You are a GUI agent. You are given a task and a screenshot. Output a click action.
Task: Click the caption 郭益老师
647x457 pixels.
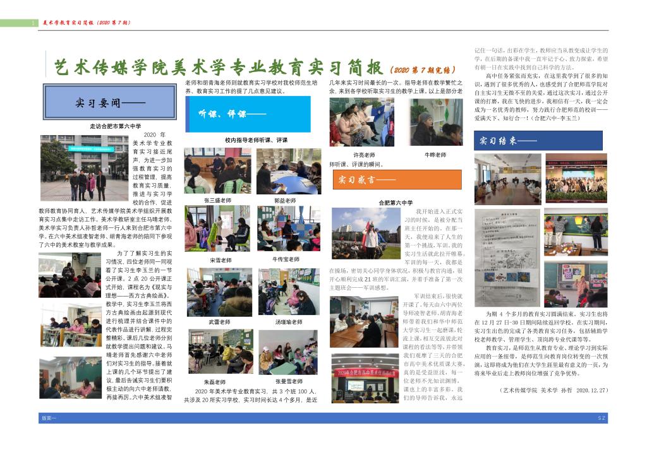pos(285,201)
